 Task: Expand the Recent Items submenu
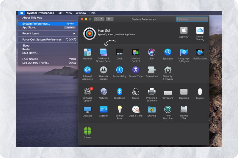click(48, 33)
